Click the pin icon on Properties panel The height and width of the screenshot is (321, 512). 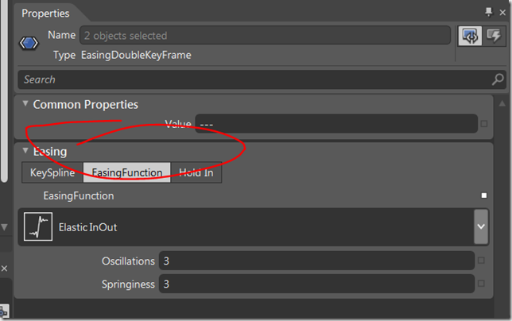[x=488, y=13]
